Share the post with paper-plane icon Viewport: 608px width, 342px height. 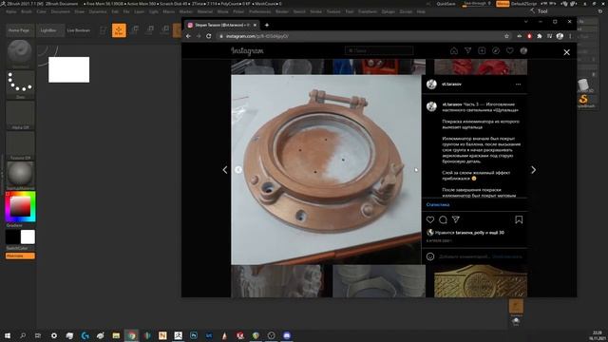click(x=456, y=219)
